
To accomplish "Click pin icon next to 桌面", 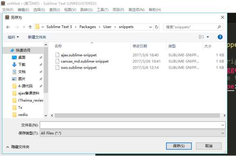I will pyautogui.click(x=41, y=58).
